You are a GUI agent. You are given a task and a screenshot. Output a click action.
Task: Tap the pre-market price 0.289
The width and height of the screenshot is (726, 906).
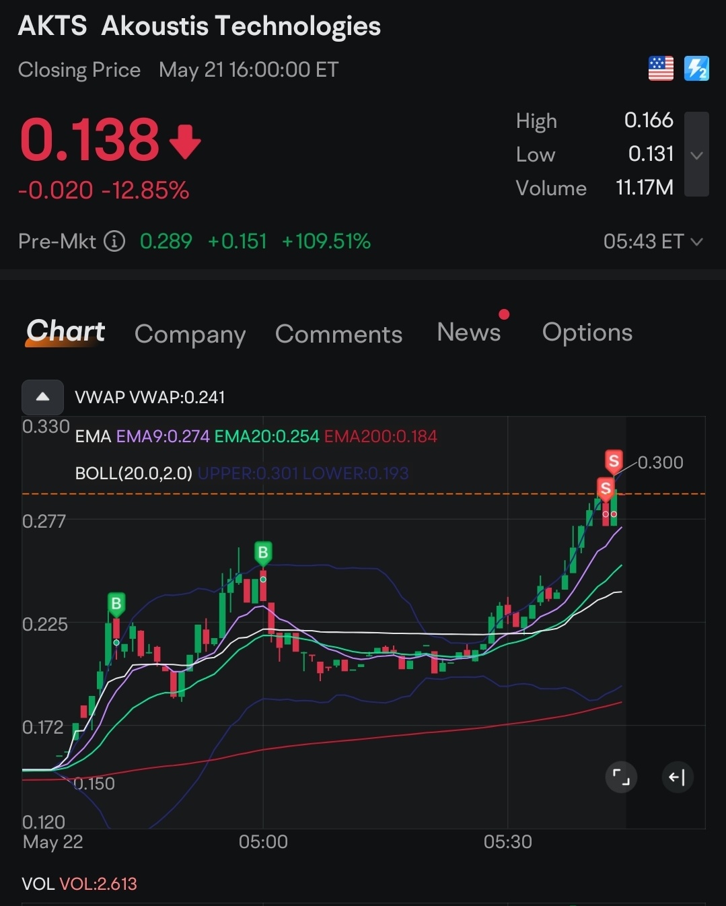(x=166, y=241)
